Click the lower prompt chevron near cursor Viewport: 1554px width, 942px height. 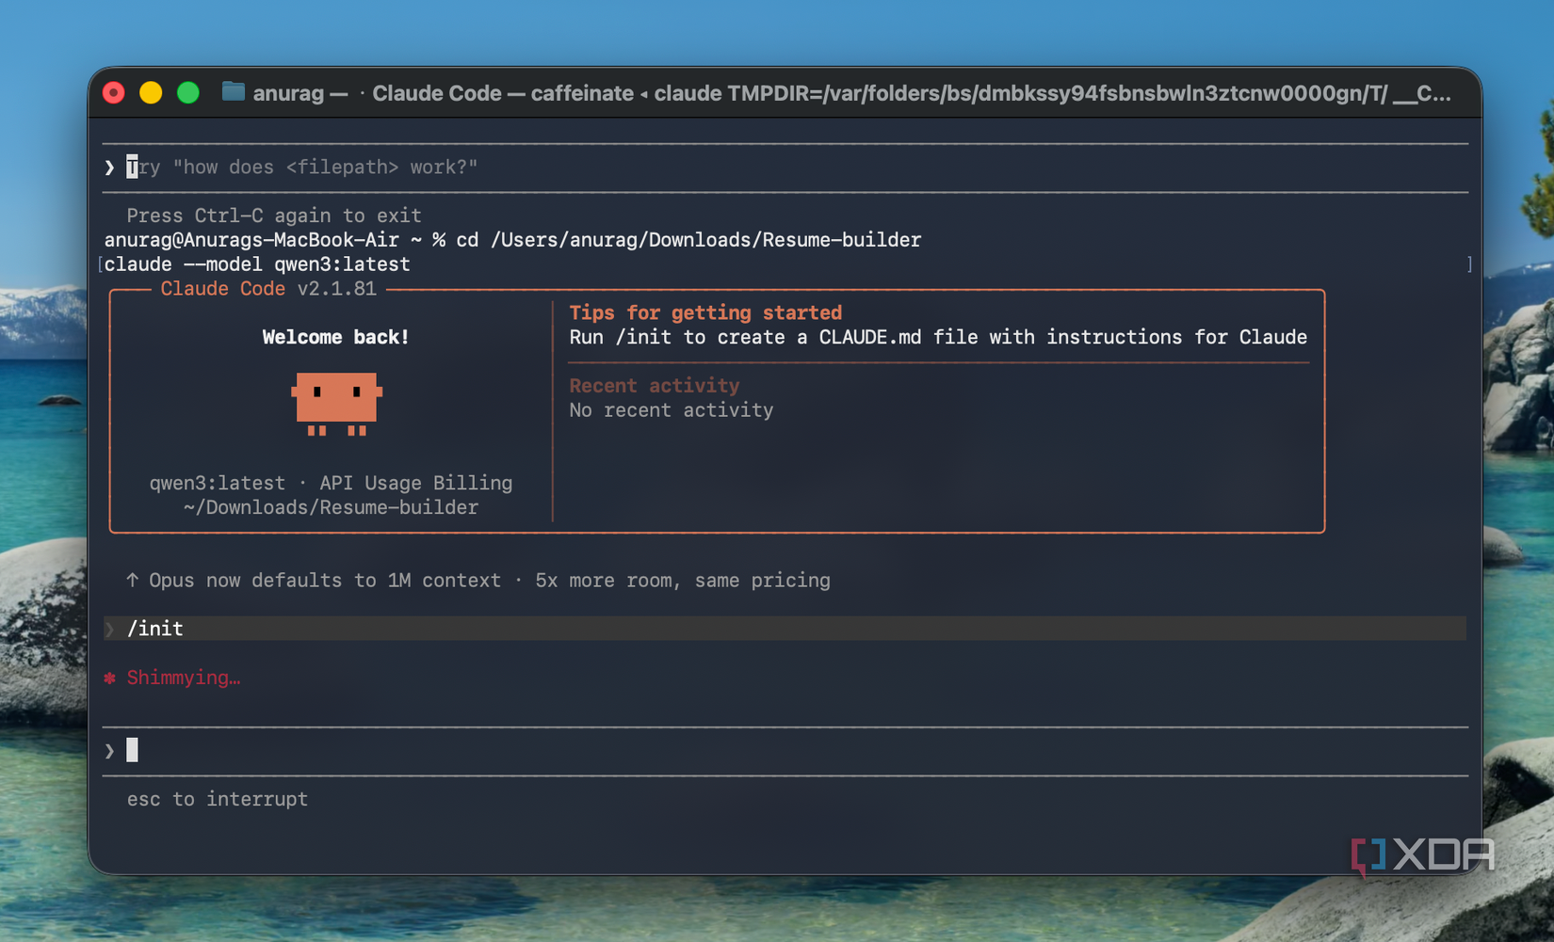109,751
